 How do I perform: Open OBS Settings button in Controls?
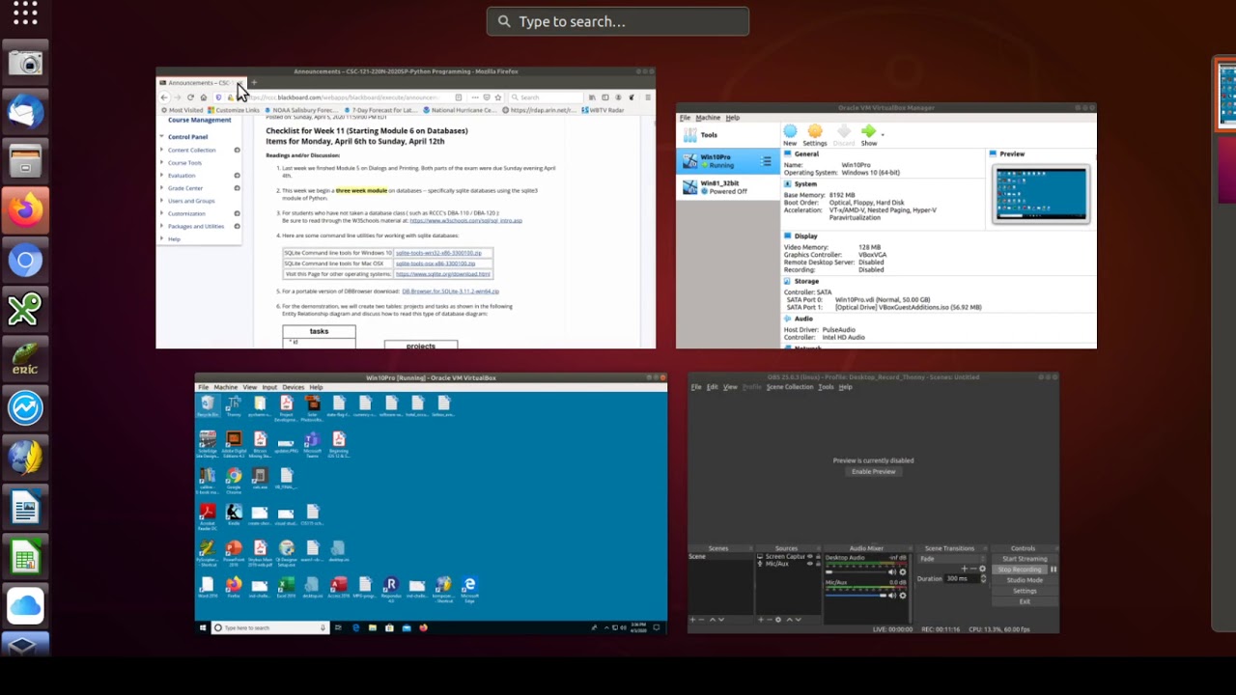pos(1025,591)
